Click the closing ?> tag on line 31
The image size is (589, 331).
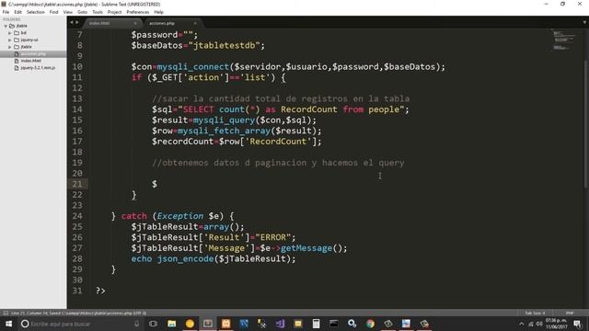[x=100, y=291]
